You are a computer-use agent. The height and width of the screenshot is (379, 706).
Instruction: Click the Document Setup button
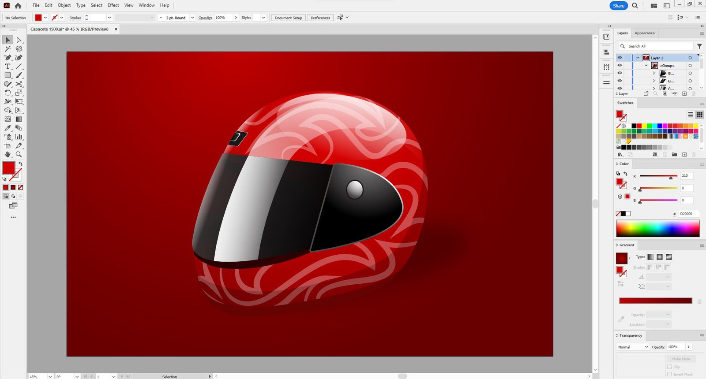(289, 18)
